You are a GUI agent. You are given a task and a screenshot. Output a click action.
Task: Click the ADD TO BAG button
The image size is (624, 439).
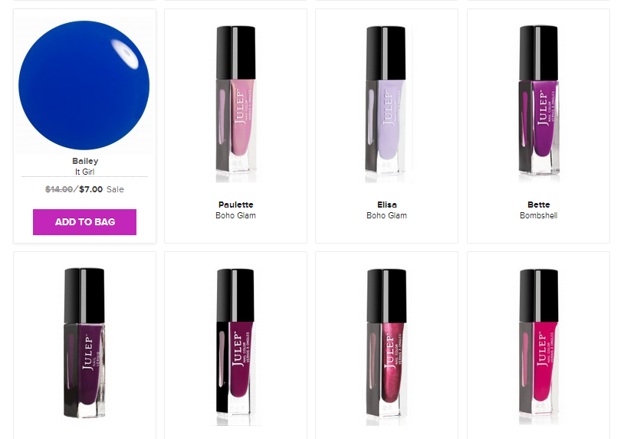pos(84,222)
